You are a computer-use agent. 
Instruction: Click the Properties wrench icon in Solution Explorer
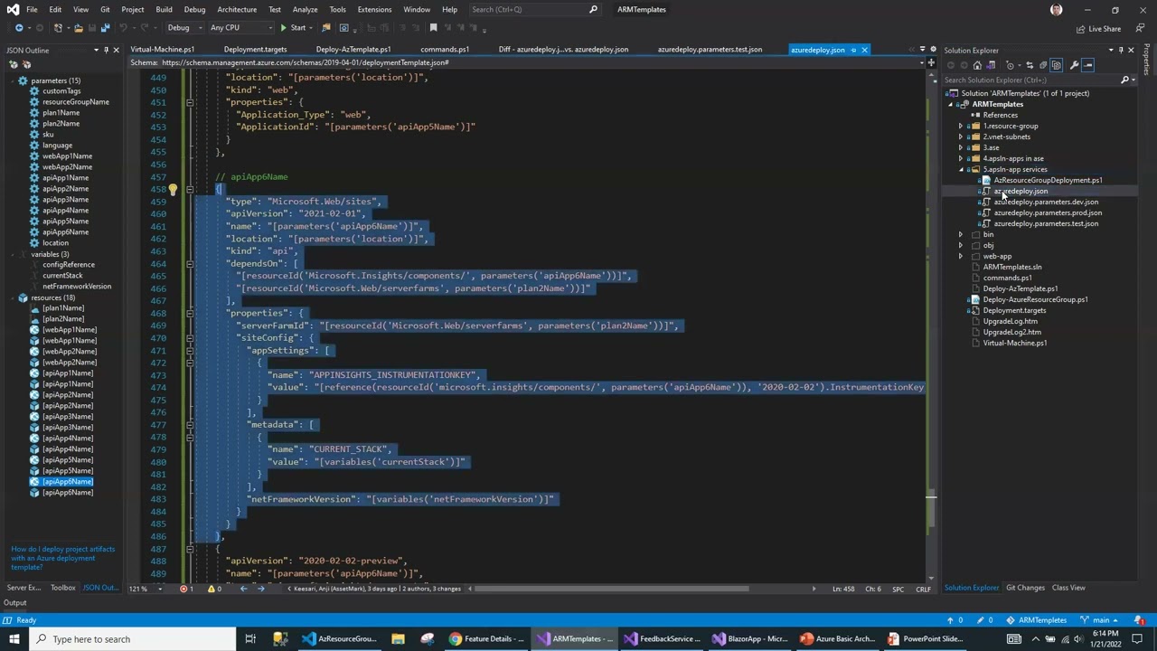[x=1074, y=65]
